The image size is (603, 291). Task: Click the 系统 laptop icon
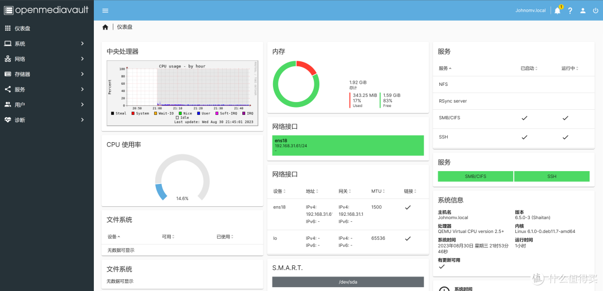pyautogui.click(x=8, y=43)
